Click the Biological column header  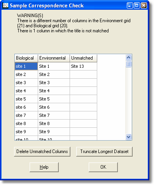pyautogui.click(x=26, y=58)
